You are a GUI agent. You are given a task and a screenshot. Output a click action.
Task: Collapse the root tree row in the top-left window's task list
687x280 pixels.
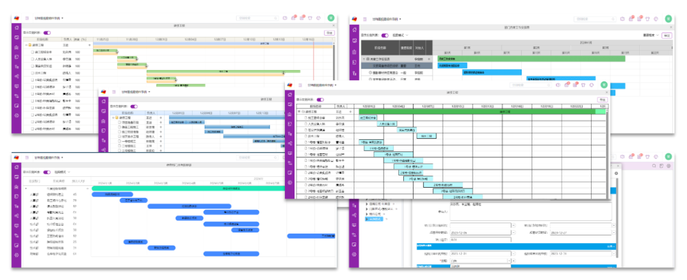[x=26, y=45]
